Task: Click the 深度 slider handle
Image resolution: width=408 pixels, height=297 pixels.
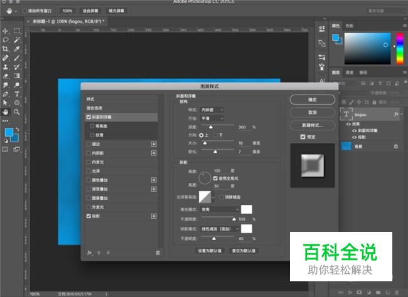Action: 211,127
